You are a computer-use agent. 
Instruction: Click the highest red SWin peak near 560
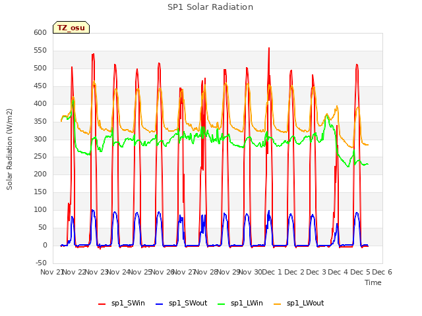(x=269, y=48)
